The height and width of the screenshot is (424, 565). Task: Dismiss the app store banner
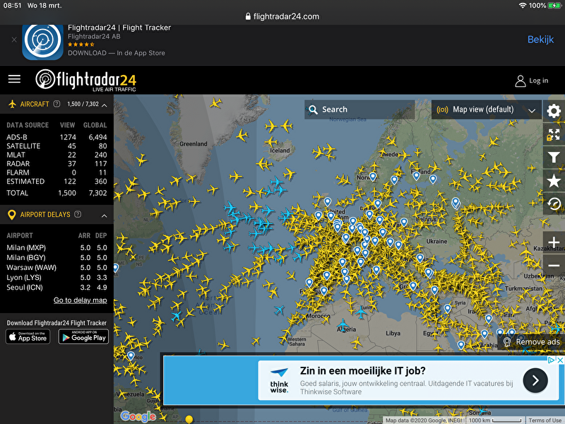(x=14, y=40)
